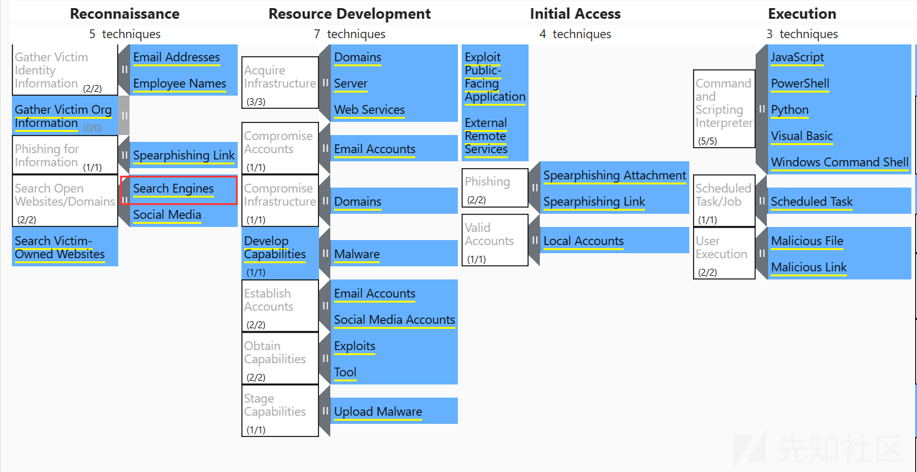Select the Compromise Infrastructure technique cell
Image resolution: width=917 pixels, height=472 pixels.
pos(280,201)
